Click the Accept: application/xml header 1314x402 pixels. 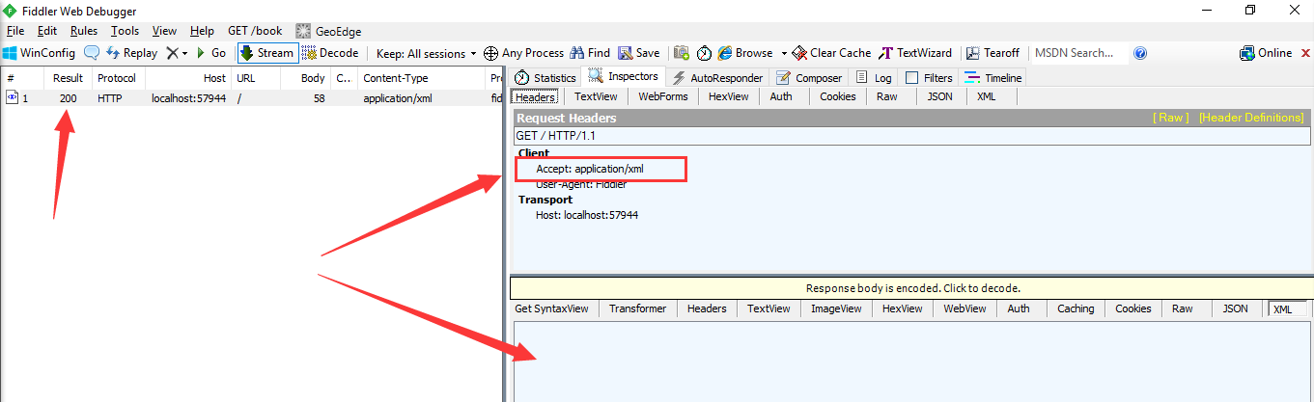coord(590,169)
